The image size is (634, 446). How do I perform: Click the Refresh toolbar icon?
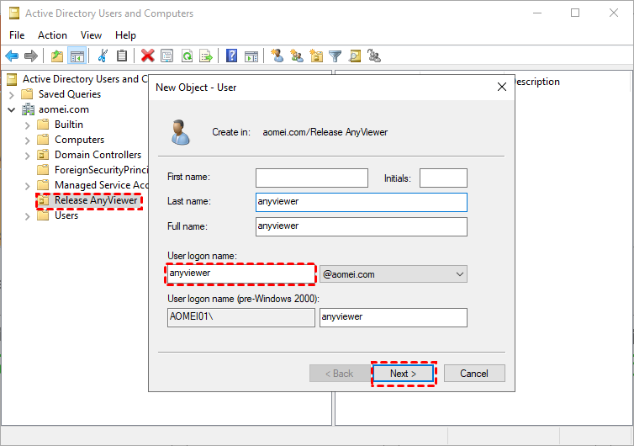187,56
